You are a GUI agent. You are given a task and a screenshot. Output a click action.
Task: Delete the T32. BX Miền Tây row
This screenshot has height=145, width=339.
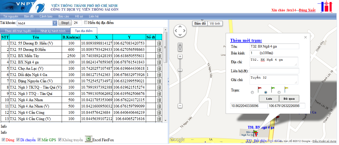tap(159, 56)
